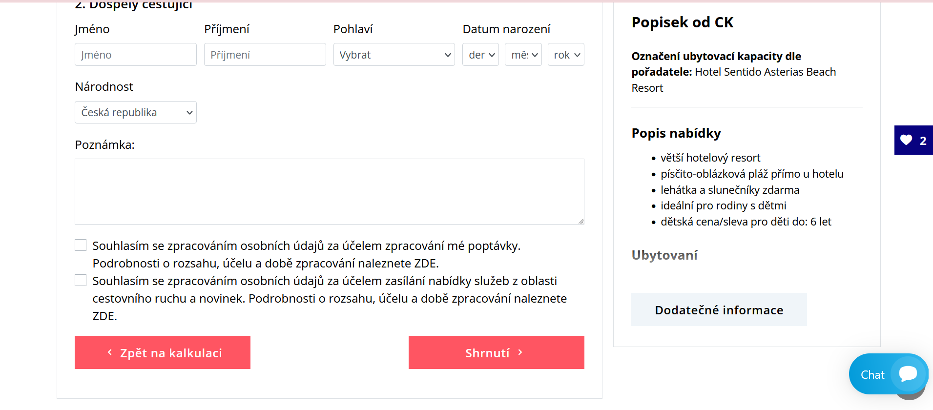The width and height of the screenshot is (933, 410).
Task: Check consent for travel offers and news
Action: tap(81, 280)
